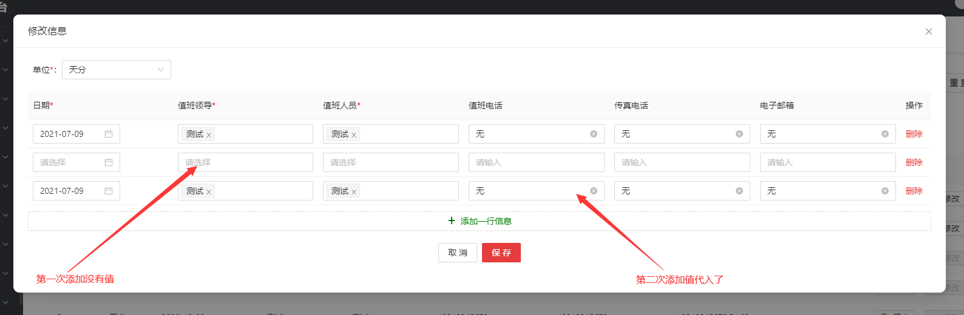Image resolution: width=964 pixels, height=315 pixels.
Task: Clear the third row's 值班电话 field
Action: 594,191
